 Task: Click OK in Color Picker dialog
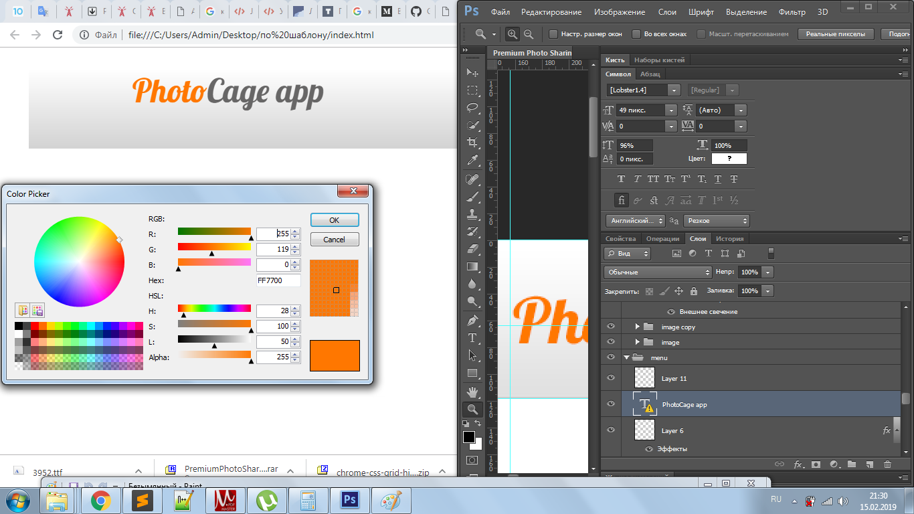(x=335, y=220)
